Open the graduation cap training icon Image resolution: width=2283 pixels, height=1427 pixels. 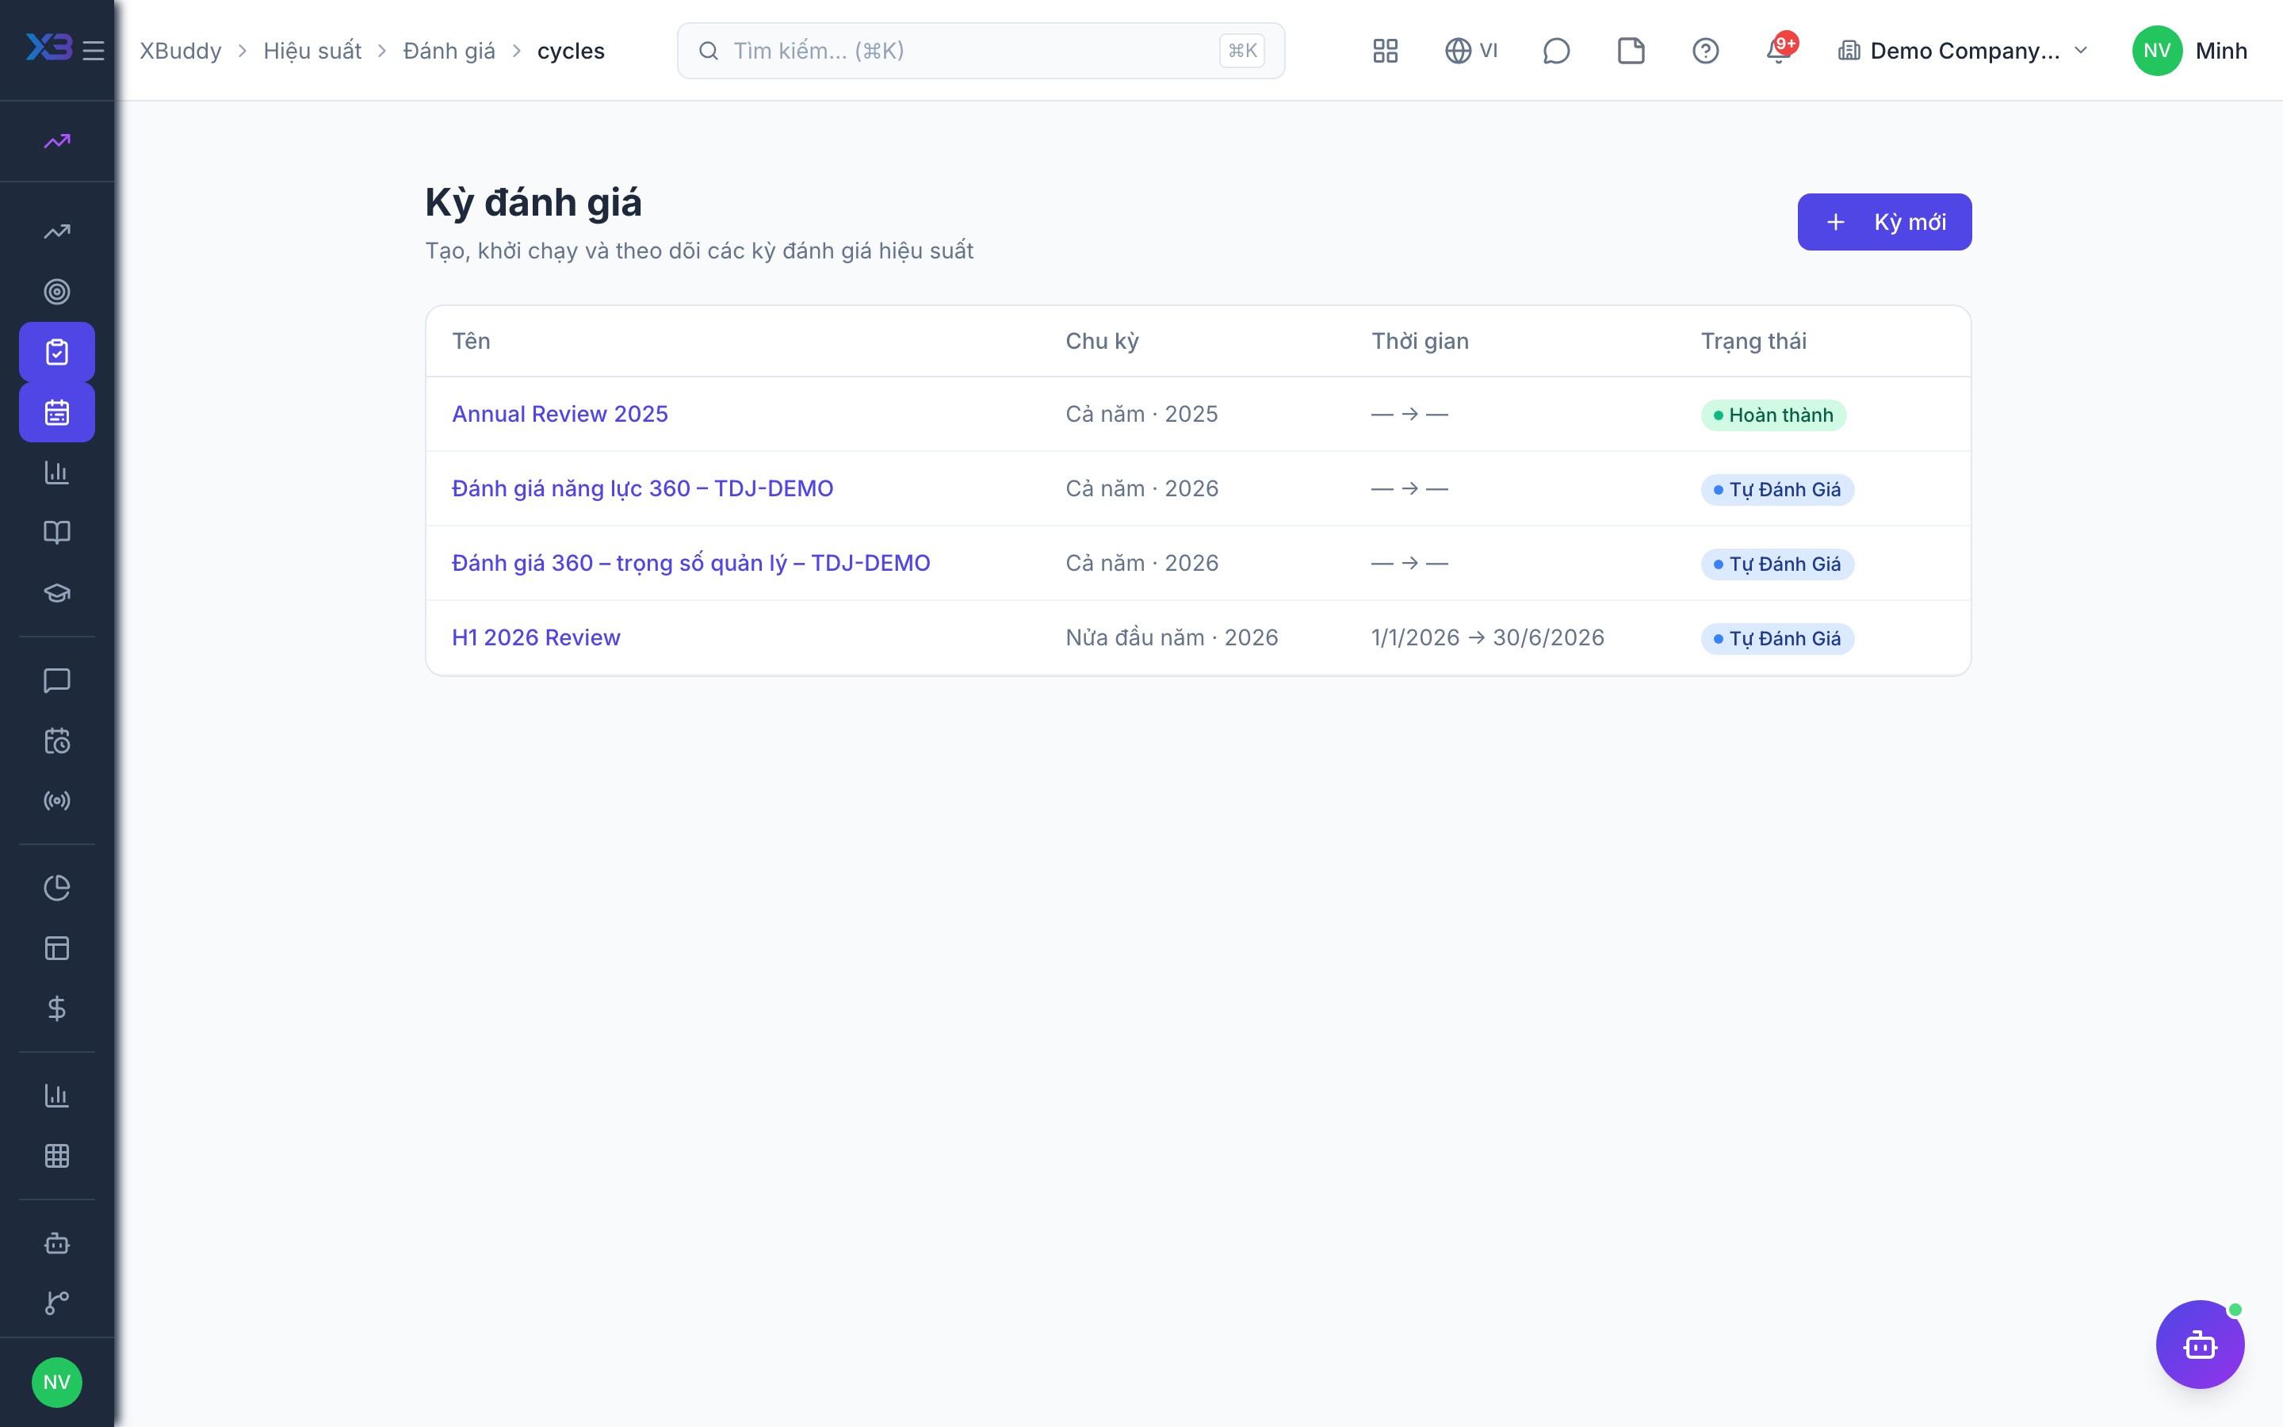pos(56,593)
